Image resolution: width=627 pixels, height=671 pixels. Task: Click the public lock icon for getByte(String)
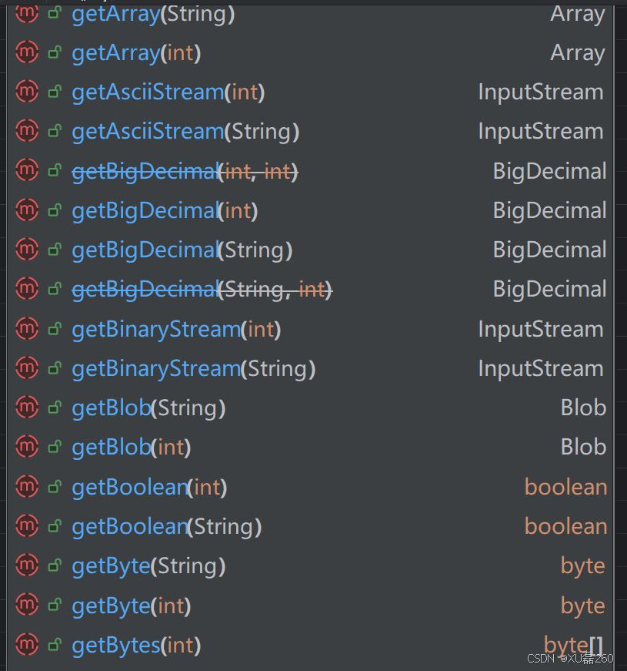pyautogui.click(x=55, y=565)
